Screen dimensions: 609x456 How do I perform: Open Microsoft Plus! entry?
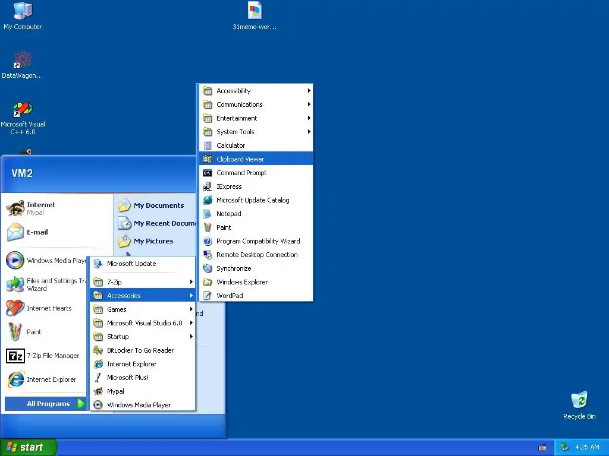(143, 377)
